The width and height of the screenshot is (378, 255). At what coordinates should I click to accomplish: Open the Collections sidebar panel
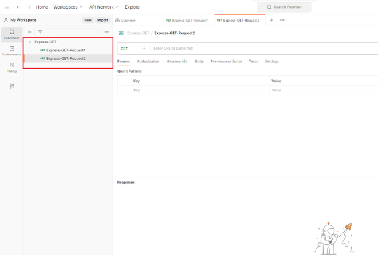11,34
